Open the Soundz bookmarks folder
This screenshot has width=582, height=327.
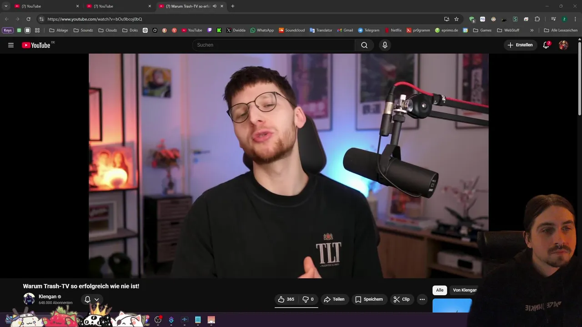click(x=83, y=30)
